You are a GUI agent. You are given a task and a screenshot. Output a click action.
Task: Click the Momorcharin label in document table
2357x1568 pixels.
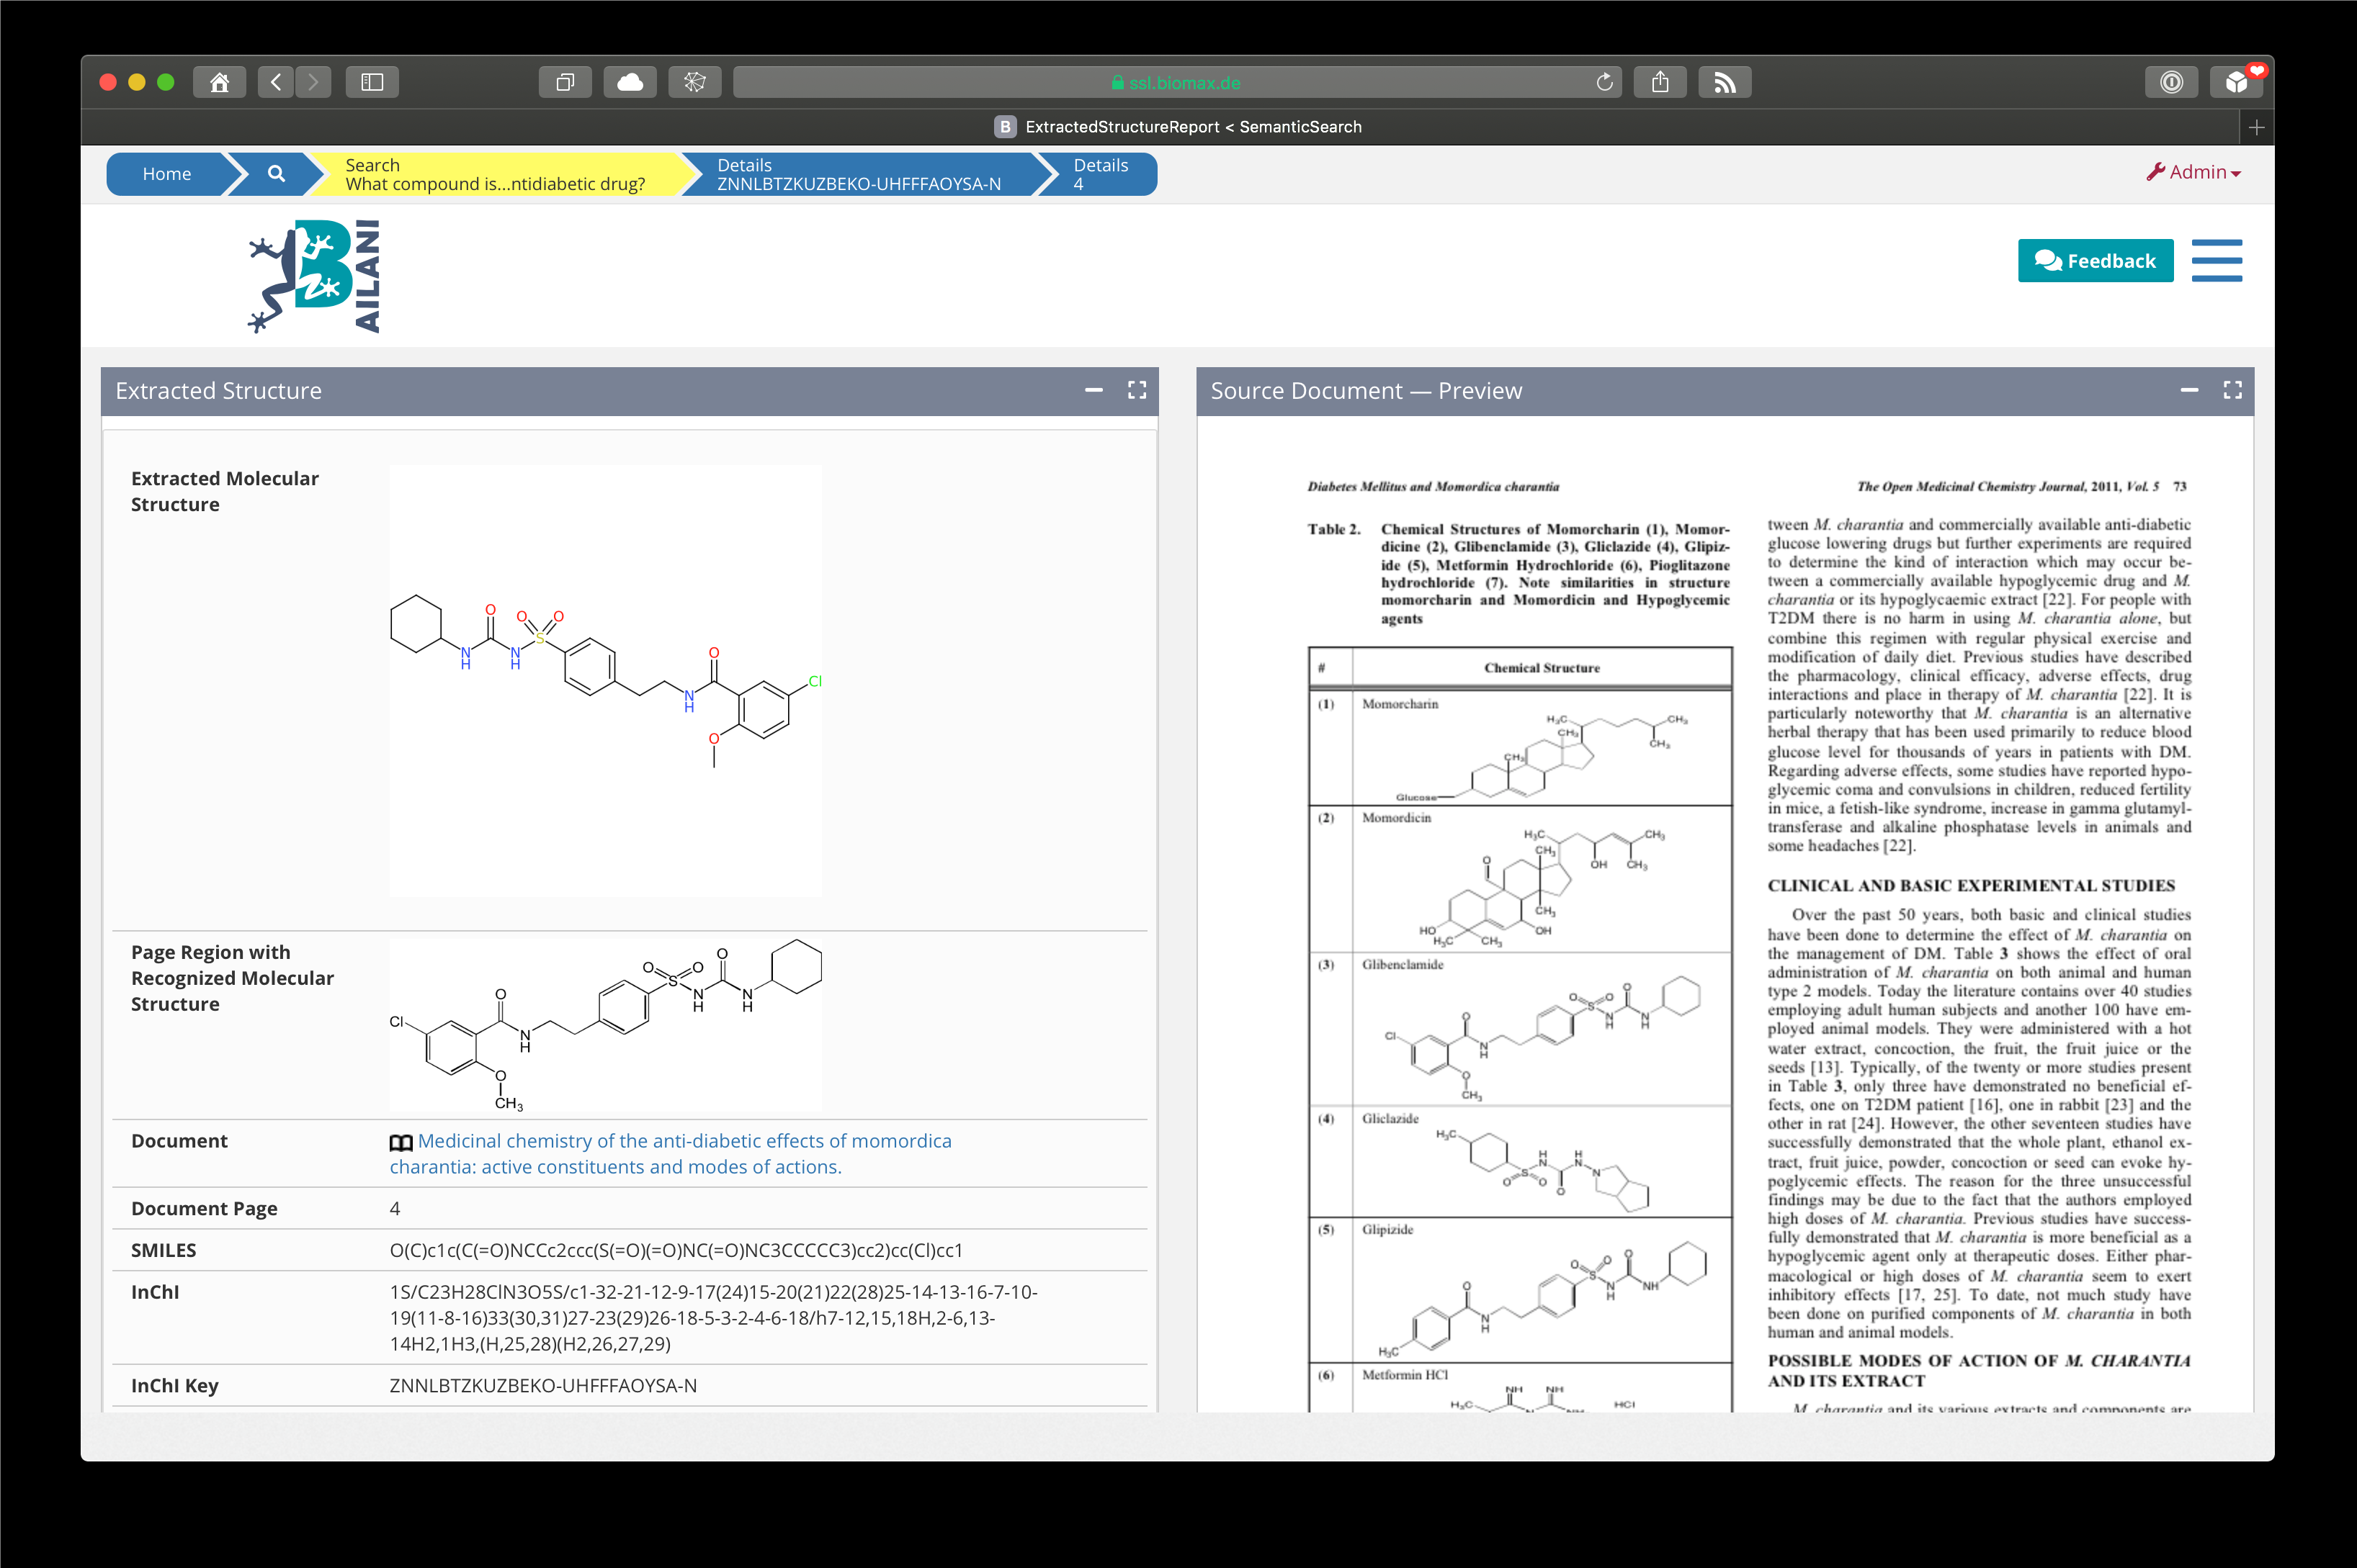tap(1400, 704)
